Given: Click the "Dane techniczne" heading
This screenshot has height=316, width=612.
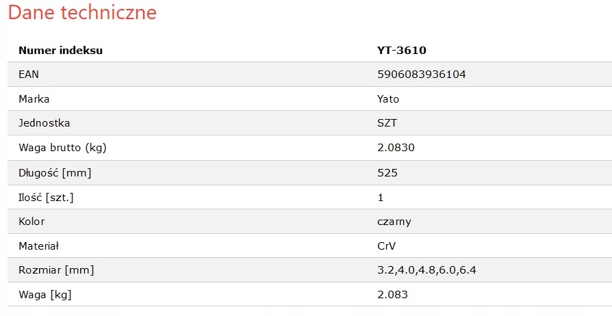Looking at the screenshot, I should [82, 12].
